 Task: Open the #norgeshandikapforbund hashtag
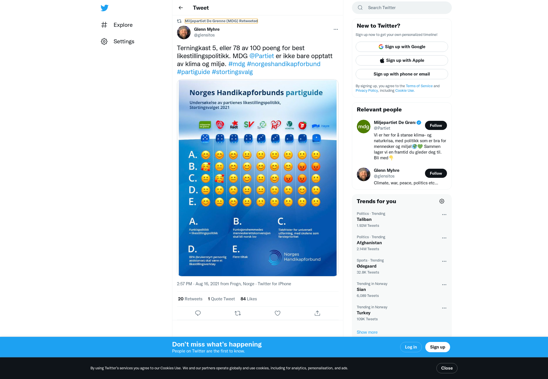pyautogui.click(x=283, y=64)
